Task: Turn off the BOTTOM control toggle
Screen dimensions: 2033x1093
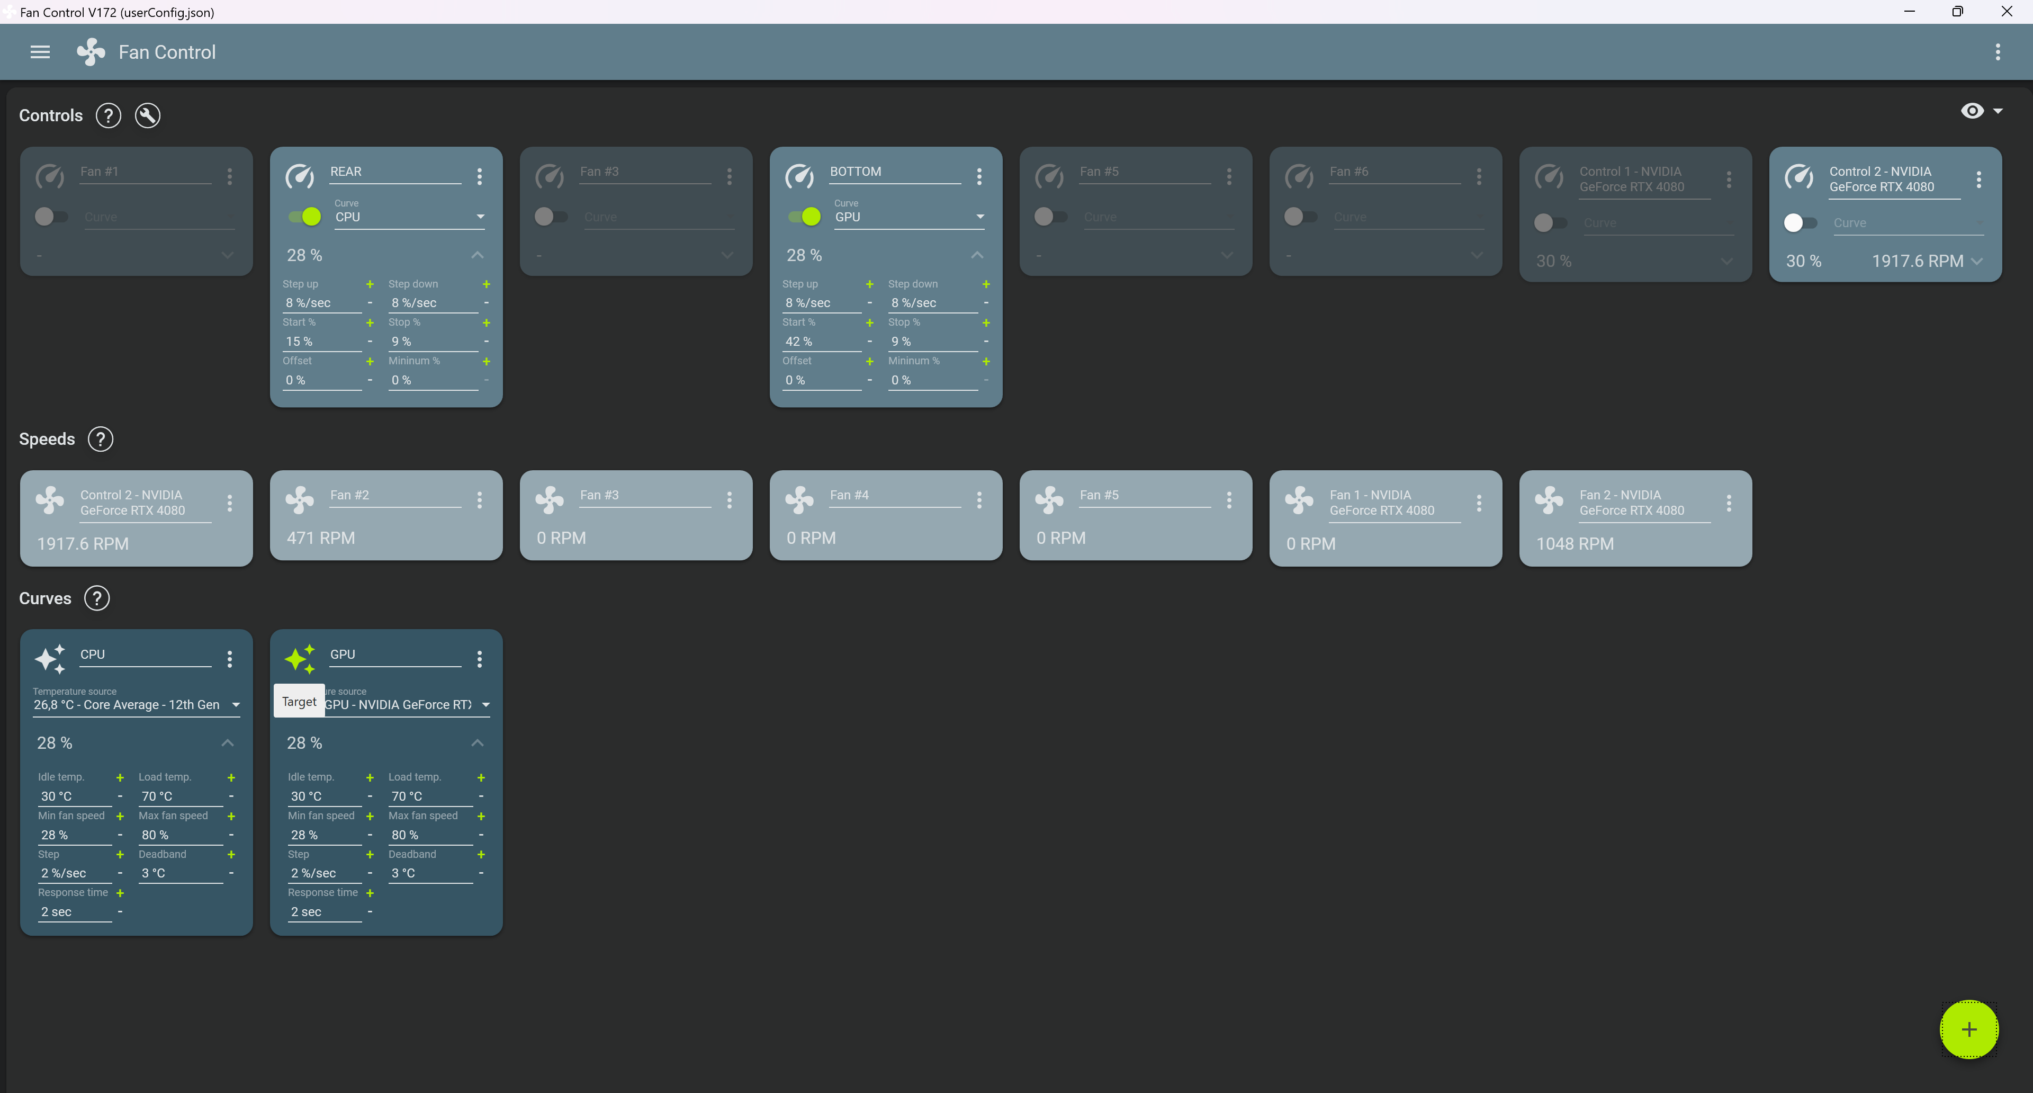Action: coord(805,216)
